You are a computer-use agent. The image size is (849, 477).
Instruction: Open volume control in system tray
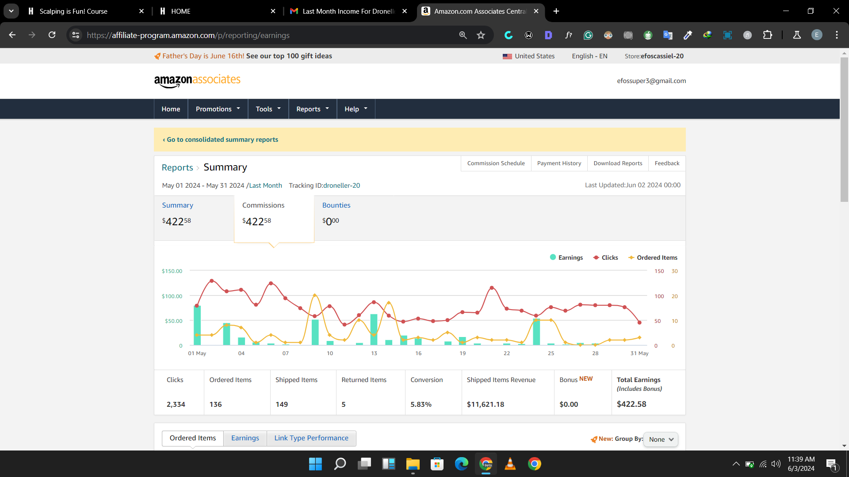click(776, 464)
